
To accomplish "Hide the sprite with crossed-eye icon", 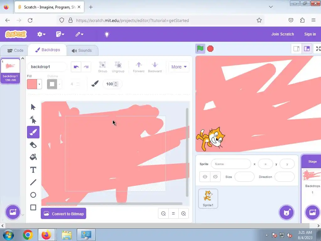I will 215,177.
